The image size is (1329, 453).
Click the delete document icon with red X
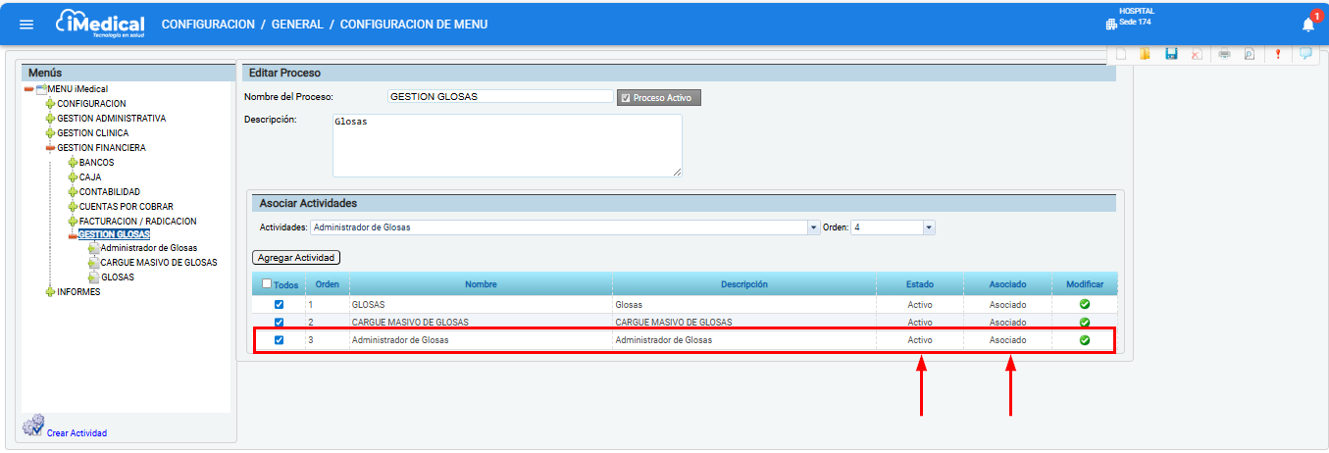coord(1197,55)
